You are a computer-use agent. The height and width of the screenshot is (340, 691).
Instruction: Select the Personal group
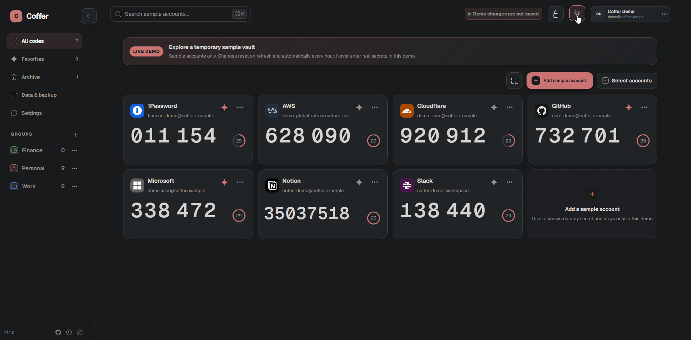(38, 168)
